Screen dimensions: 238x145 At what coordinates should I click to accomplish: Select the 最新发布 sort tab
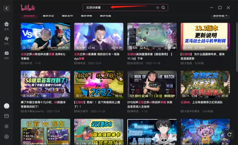67,16
